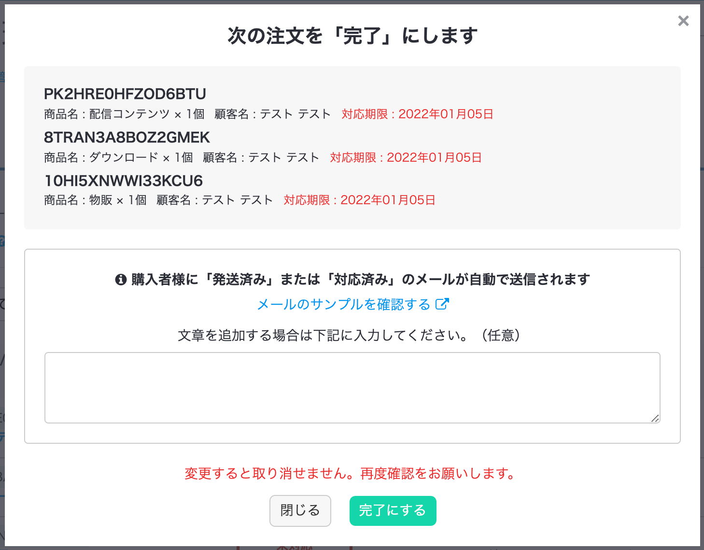The image size is (704, 550).
Task: Click the red deadline of the first order
Action: 417,114
